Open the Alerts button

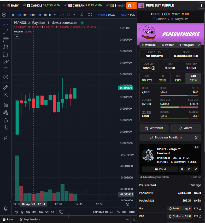tap(186, 128)
